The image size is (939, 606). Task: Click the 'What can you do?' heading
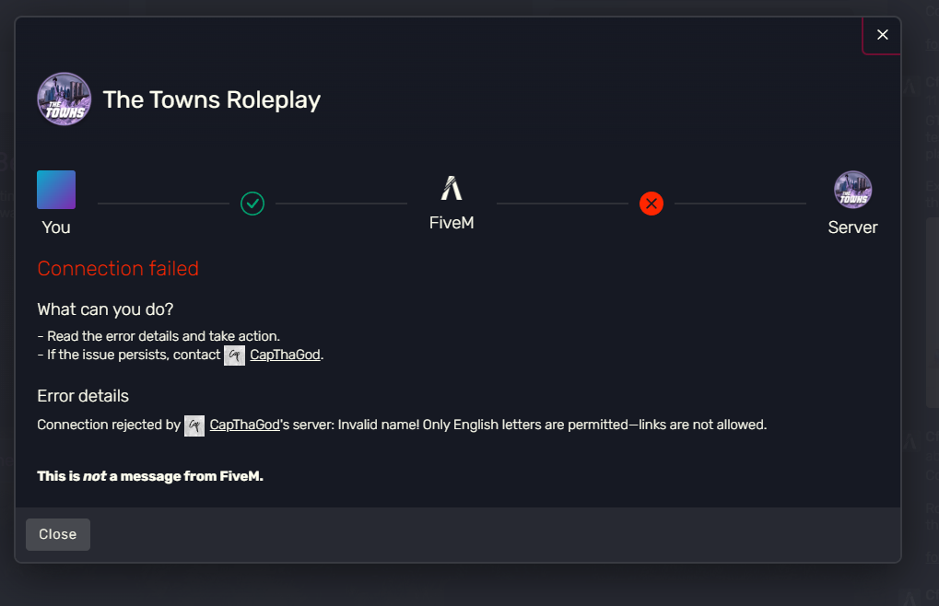[x=105, y=309]
